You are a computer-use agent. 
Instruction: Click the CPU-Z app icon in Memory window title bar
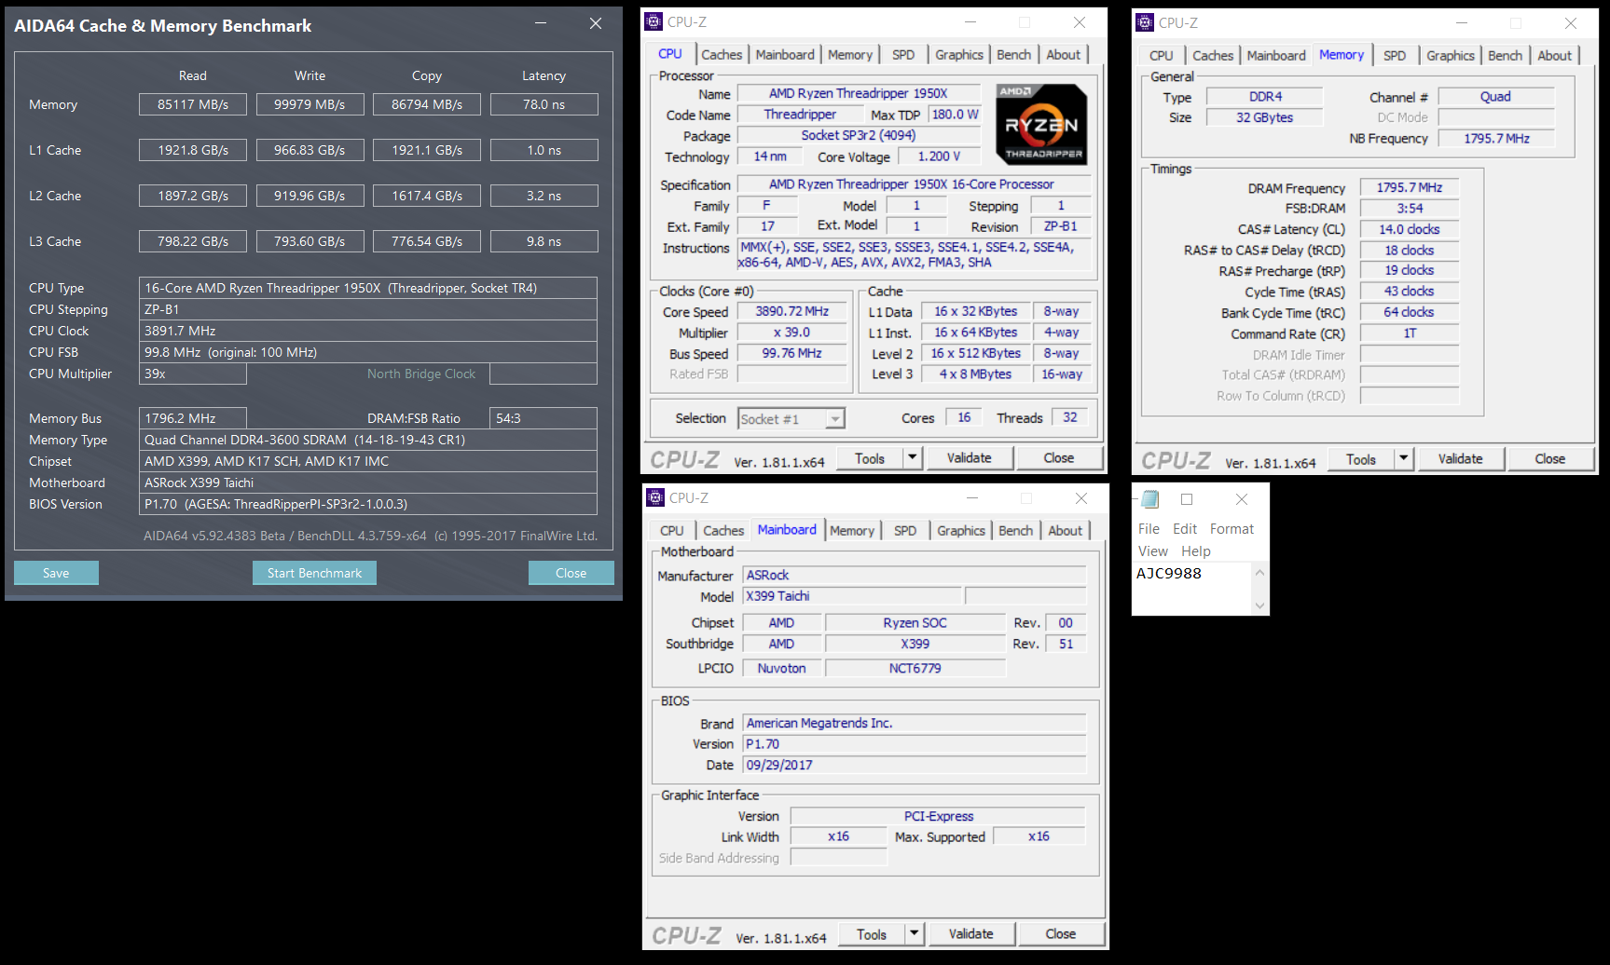pos(1146,22)
